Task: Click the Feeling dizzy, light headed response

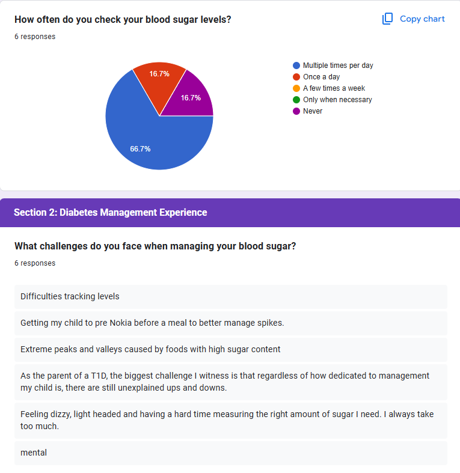Action: (x=227, y=420)
